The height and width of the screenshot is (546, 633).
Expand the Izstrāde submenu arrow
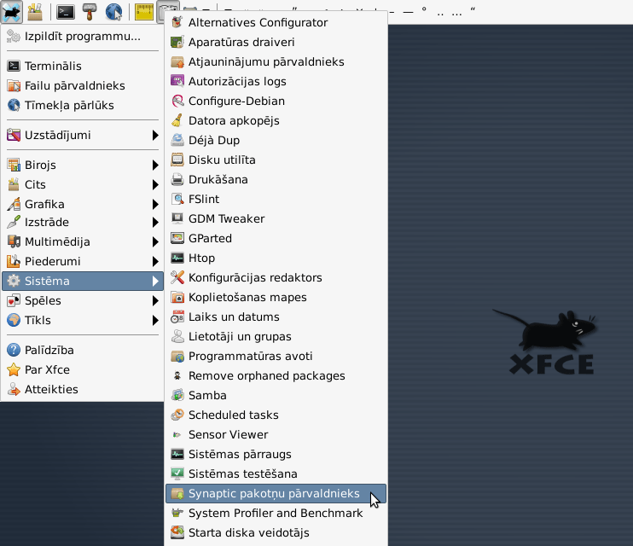point(155,222)
